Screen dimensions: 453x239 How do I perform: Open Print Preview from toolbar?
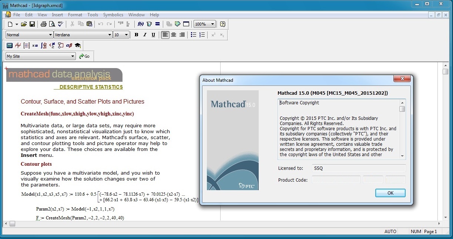[x=52, y=24]
